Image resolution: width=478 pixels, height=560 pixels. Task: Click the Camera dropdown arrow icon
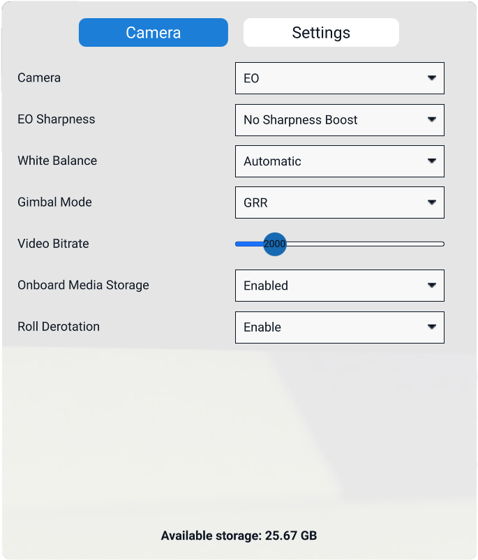432,78
